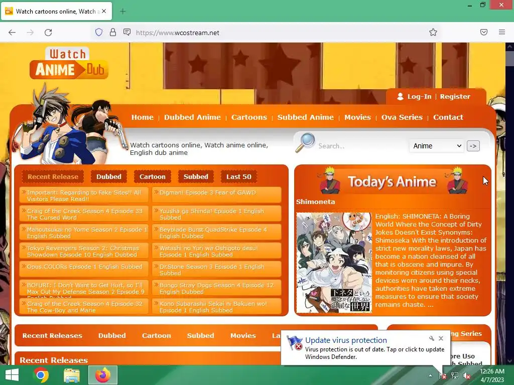Save page to Pocket

[484, 32]
